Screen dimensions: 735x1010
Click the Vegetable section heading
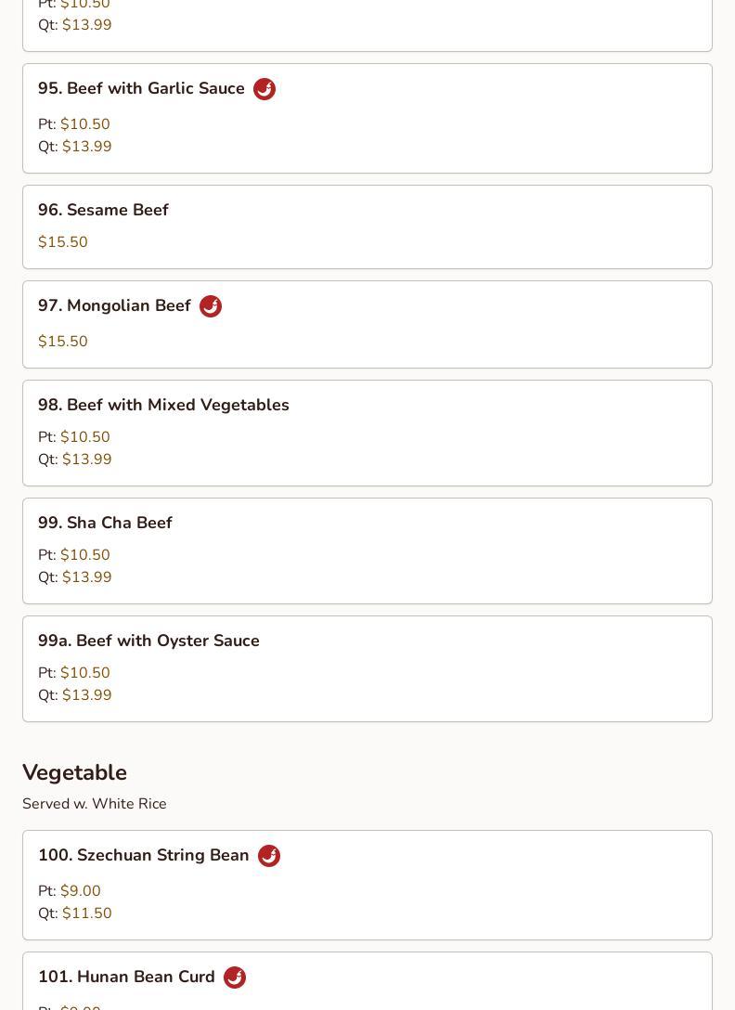point(75,772)
